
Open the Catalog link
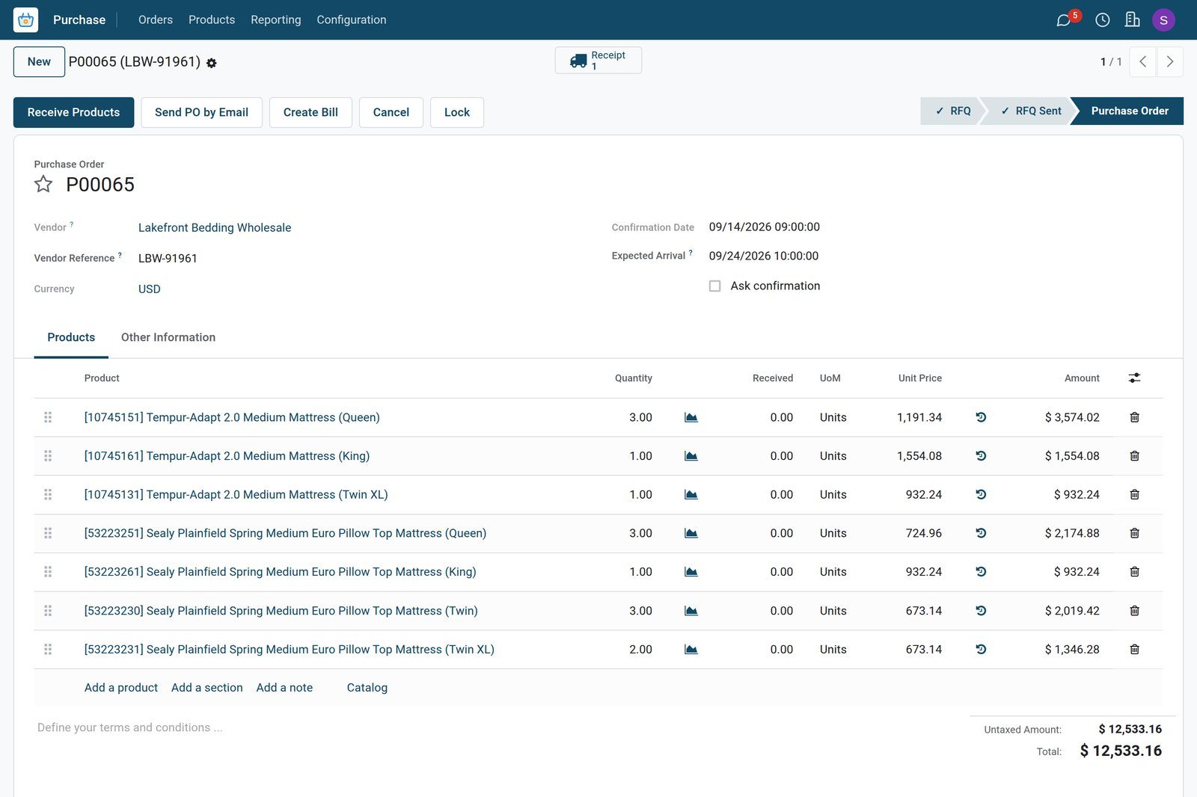(367, 688)
